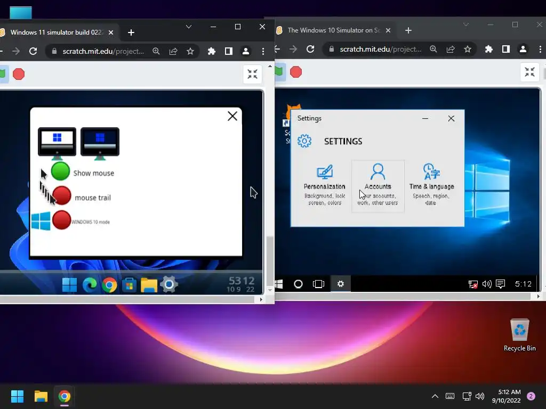Open Chrome three-dot menu in left window
Screen dimensions: 546x409
click(x=263, y=52)
